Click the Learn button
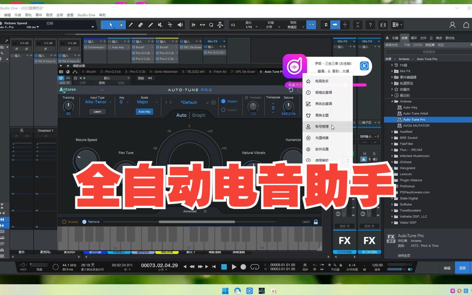 [x=97, y=112]
